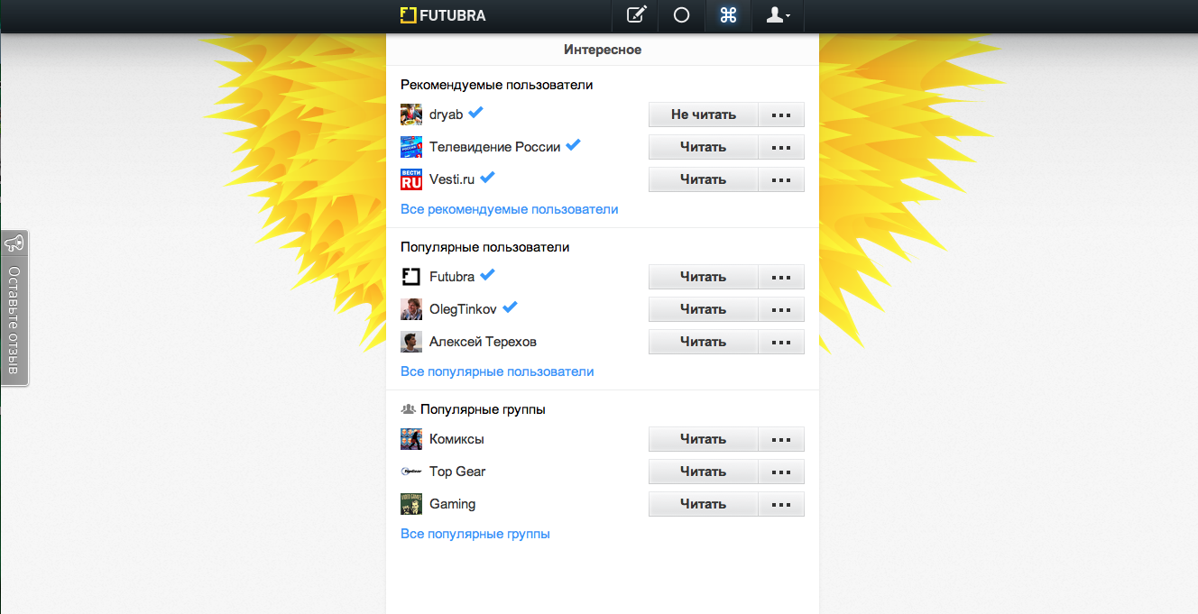Image resolution: width=1198 pixels, height=614 pixels.
Task: Click the Интересное panel header
Action: click(603, 50)
